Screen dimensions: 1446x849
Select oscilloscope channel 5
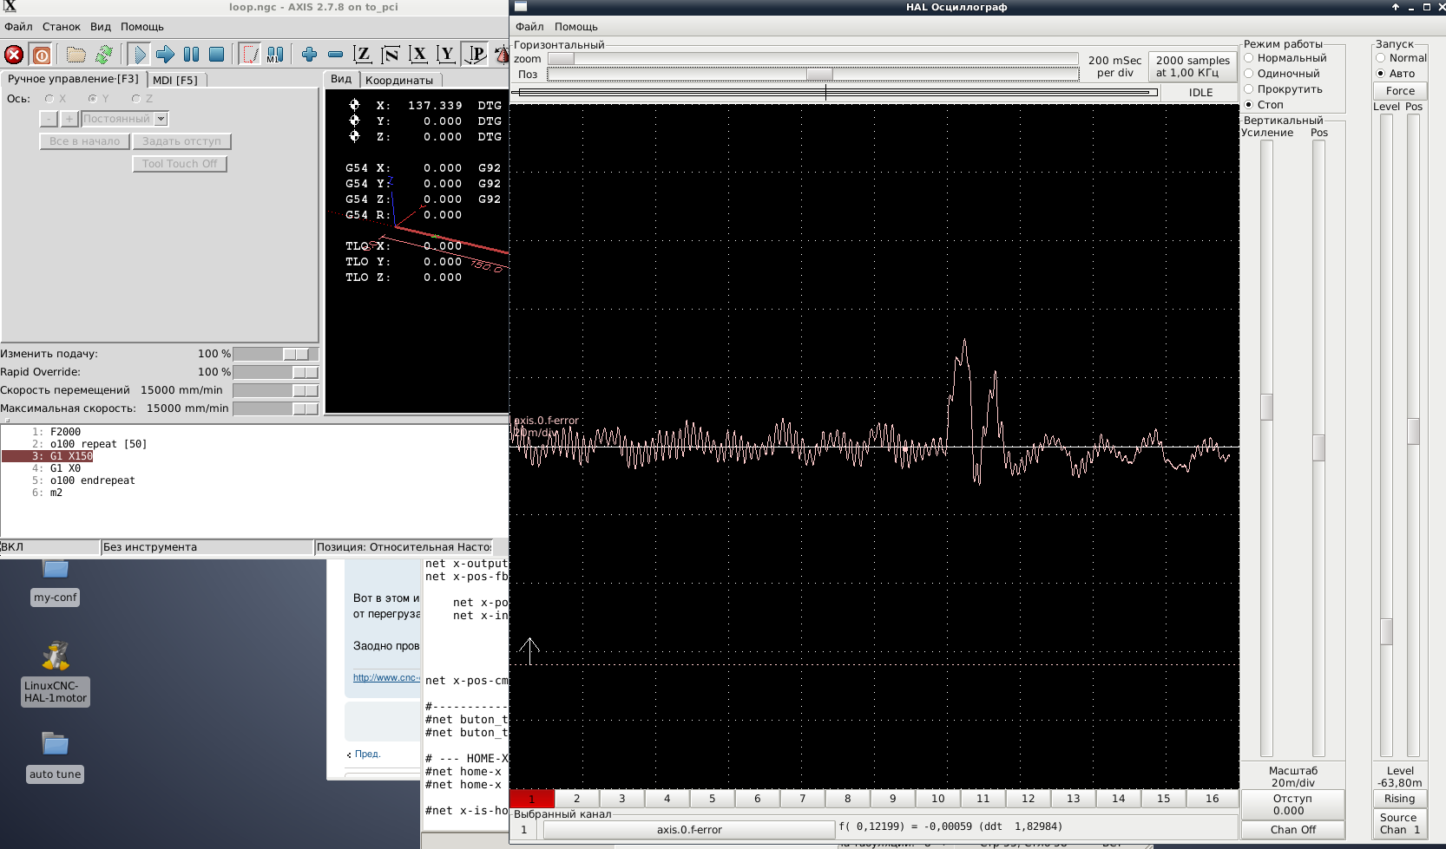coord(712,799)
